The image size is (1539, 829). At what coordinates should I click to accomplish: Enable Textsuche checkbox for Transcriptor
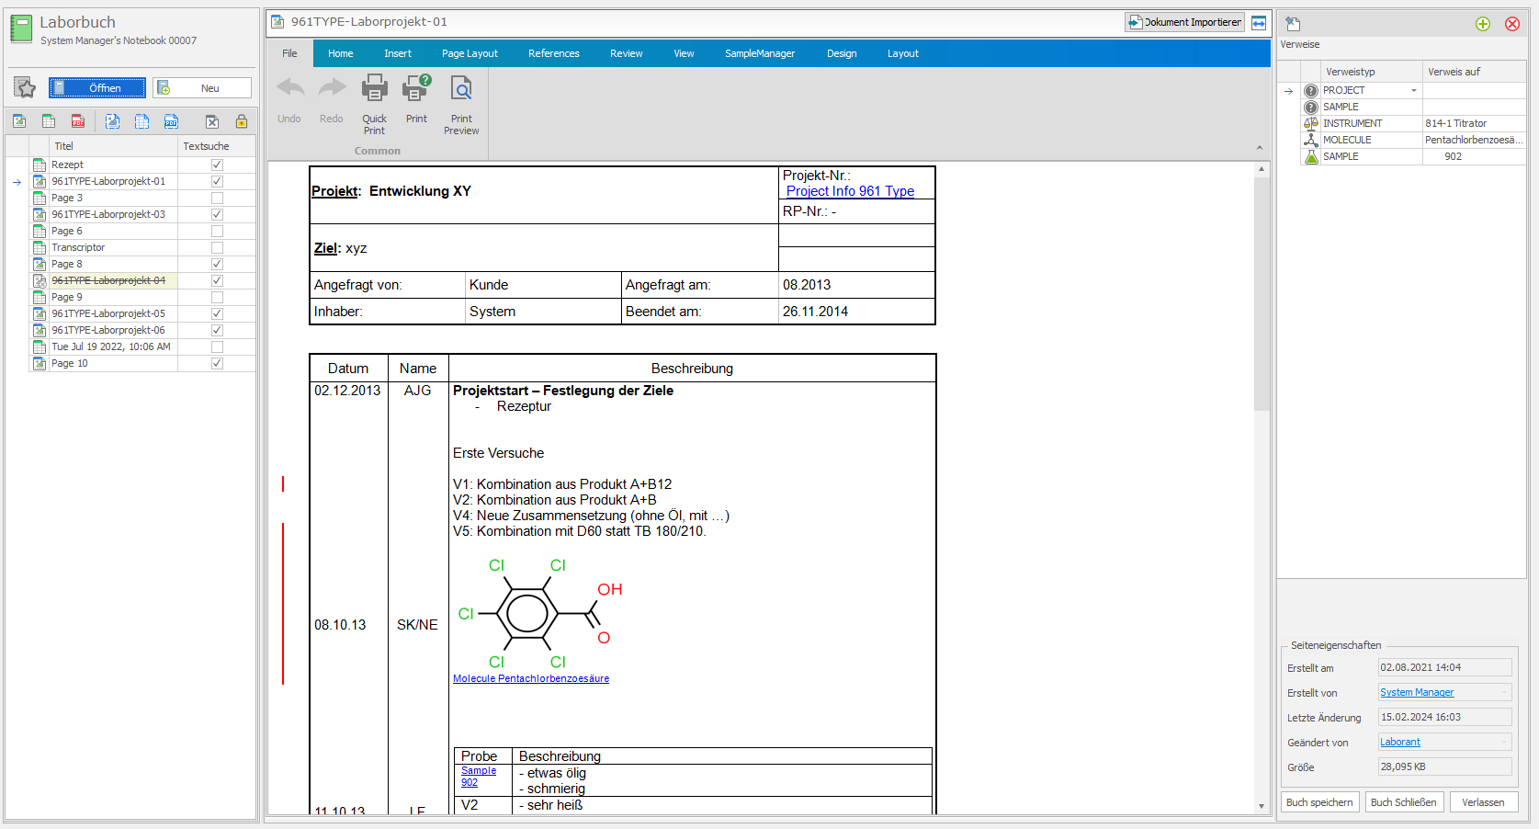pyautogui.click(x=217, y=247)
